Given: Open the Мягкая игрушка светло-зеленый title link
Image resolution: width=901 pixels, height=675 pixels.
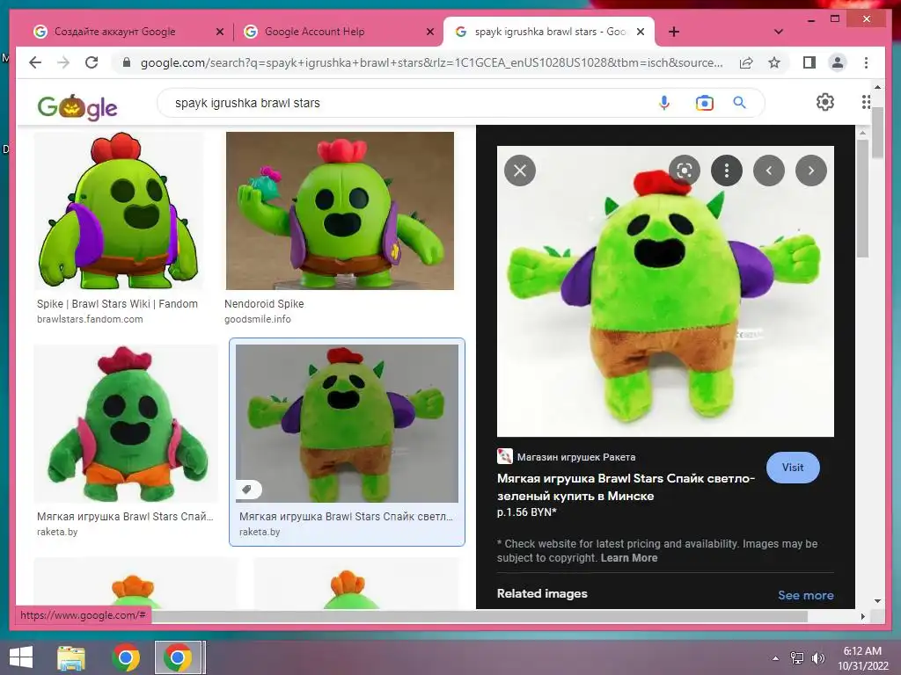Looking at the screenshot, I should click(626, 487).
